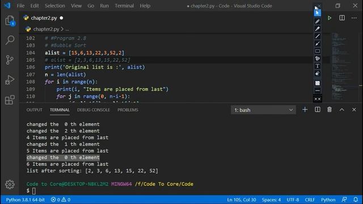The width and height of the screenshot is (363, 204).
Task: Click the highlighted 'changed the 0 th element' output
Action: [x=63, y=158]
